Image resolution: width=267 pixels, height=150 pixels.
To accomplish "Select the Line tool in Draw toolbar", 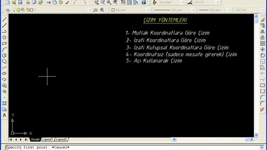I will pyautogui.click(x=4, y=20).
